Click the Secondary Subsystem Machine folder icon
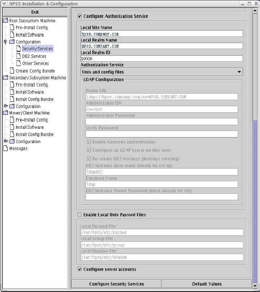The height and width of the screenshot is (292, 260). (x=6, y=77)
